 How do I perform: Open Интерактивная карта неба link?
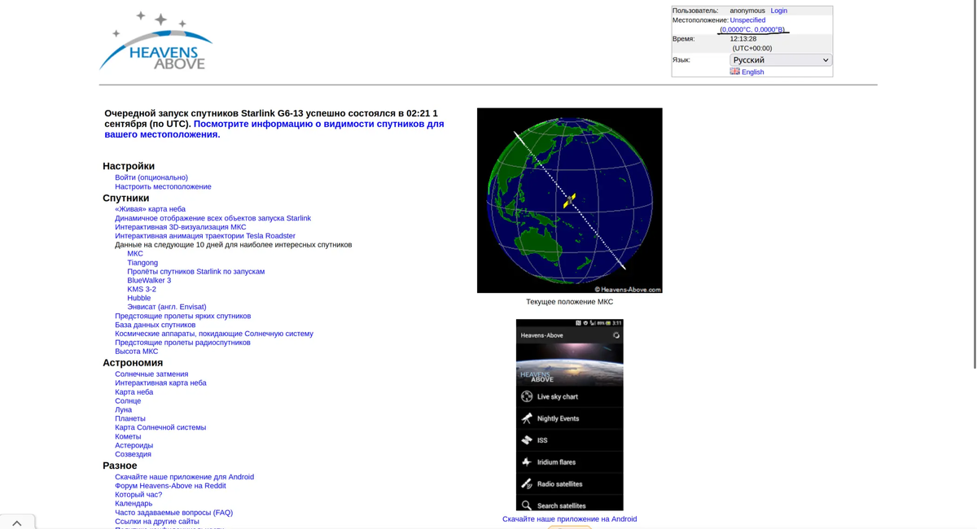(160, 383)
